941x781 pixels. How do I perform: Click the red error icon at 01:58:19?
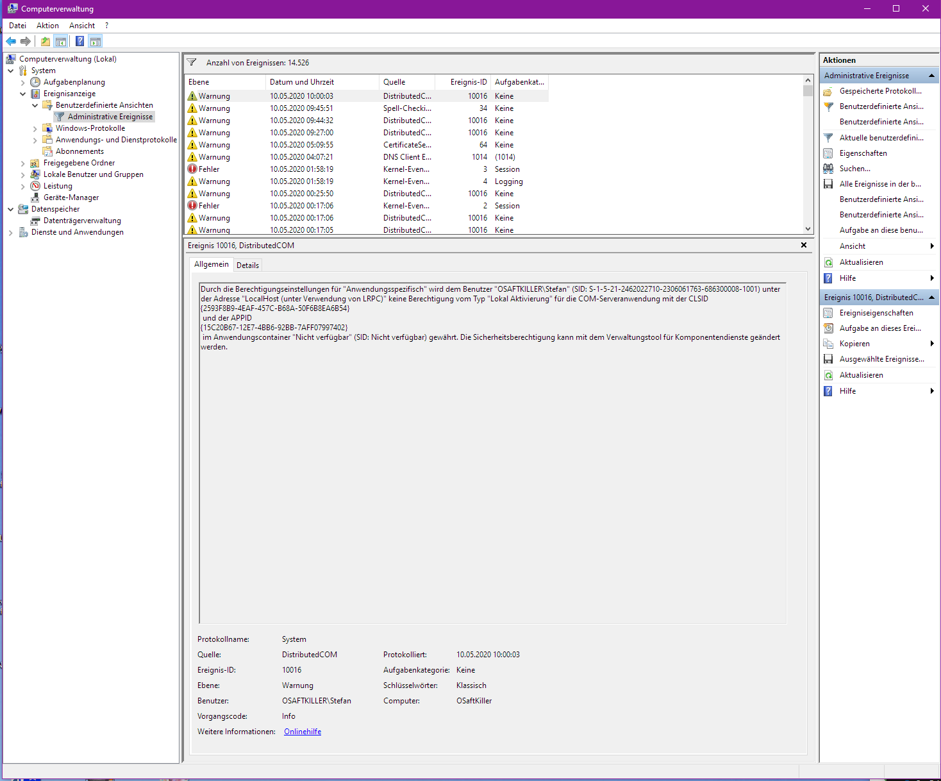point(192,169)
